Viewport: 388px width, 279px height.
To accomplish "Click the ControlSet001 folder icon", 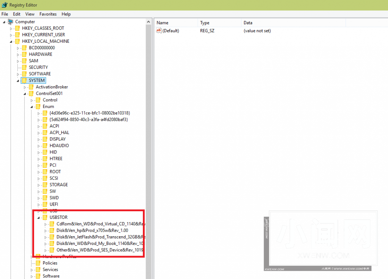I will (x=31, y=94).
